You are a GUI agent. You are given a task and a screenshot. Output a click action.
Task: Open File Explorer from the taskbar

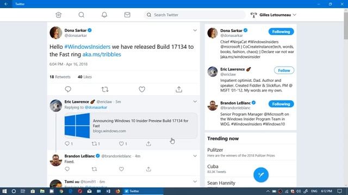point(42,191)
